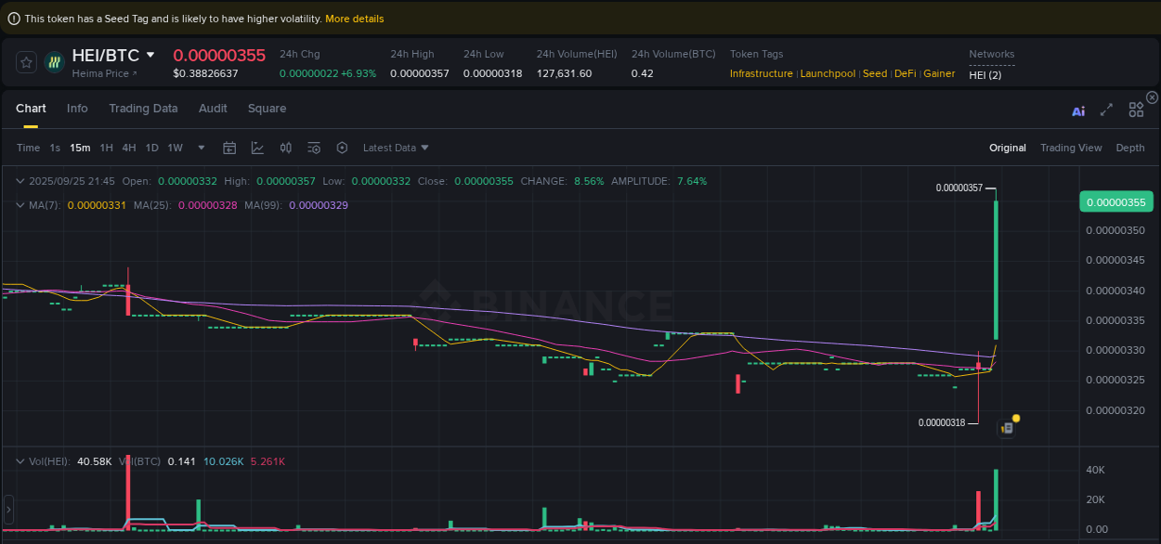Open the Latest Data dropdown
Image resolution: width=1161 pixels, height=544 pixels.
395,147
